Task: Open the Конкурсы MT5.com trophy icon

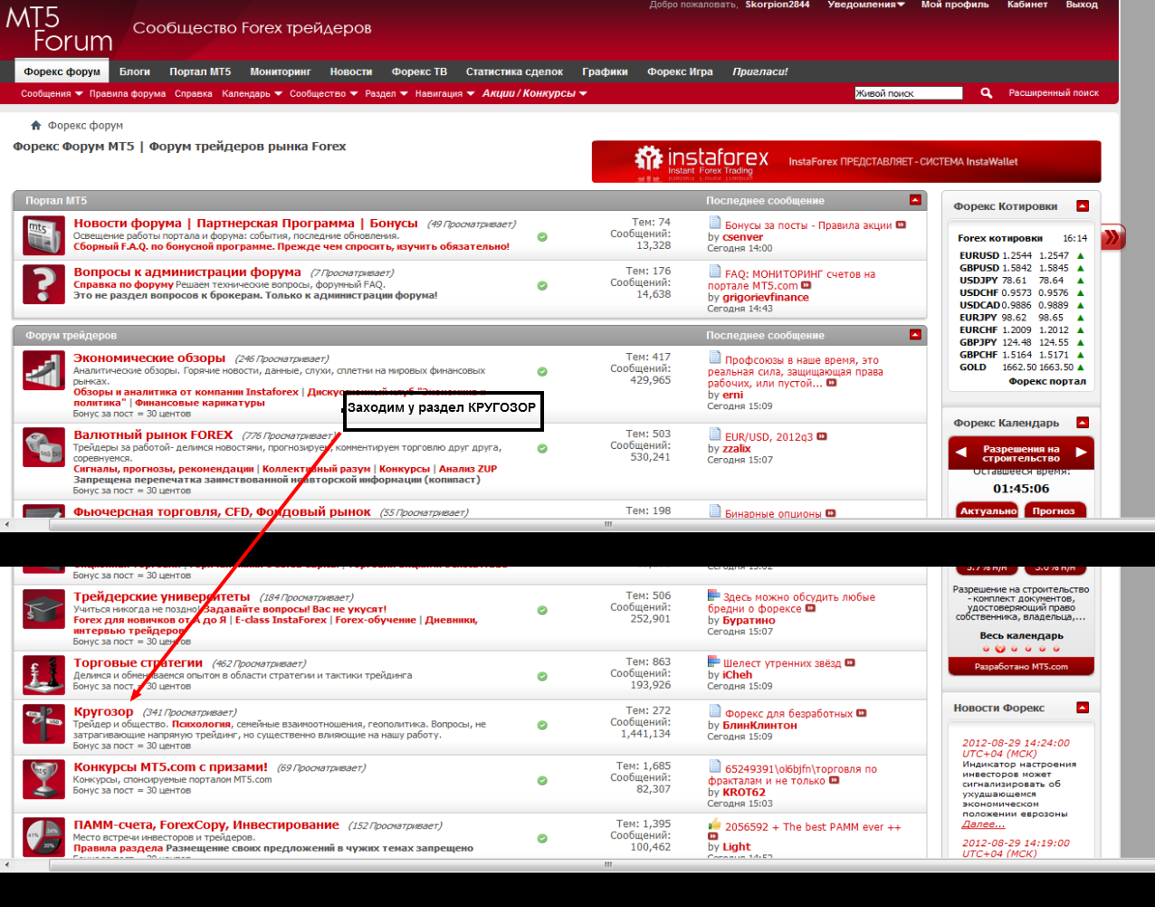Action: 43,779
